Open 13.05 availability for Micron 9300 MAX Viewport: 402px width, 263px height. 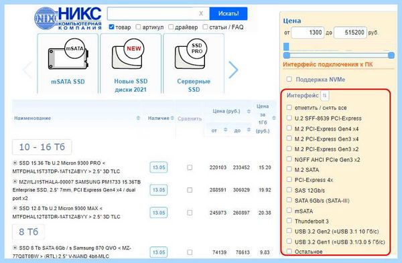[159, 213]
